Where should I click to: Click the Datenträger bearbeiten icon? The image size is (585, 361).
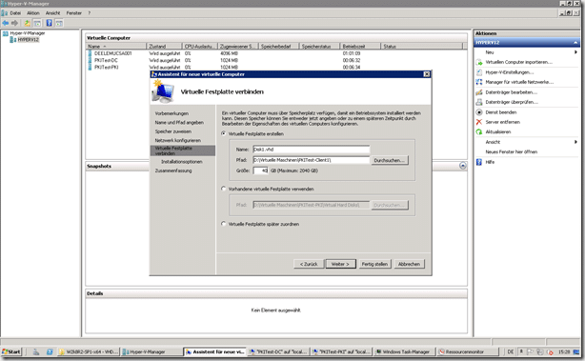(x=479, y=92)
